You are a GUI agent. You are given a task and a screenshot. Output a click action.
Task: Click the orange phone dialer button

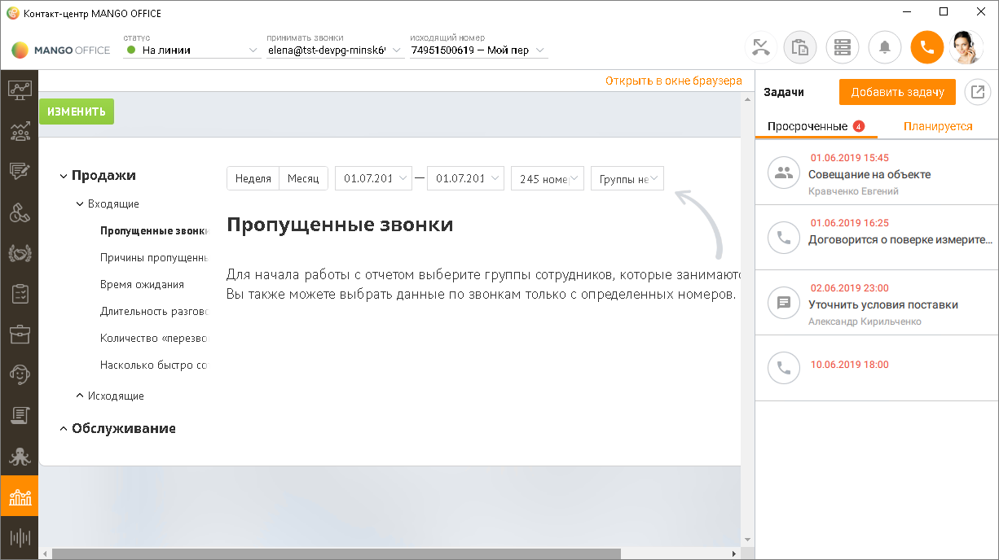tap(927, 47)
